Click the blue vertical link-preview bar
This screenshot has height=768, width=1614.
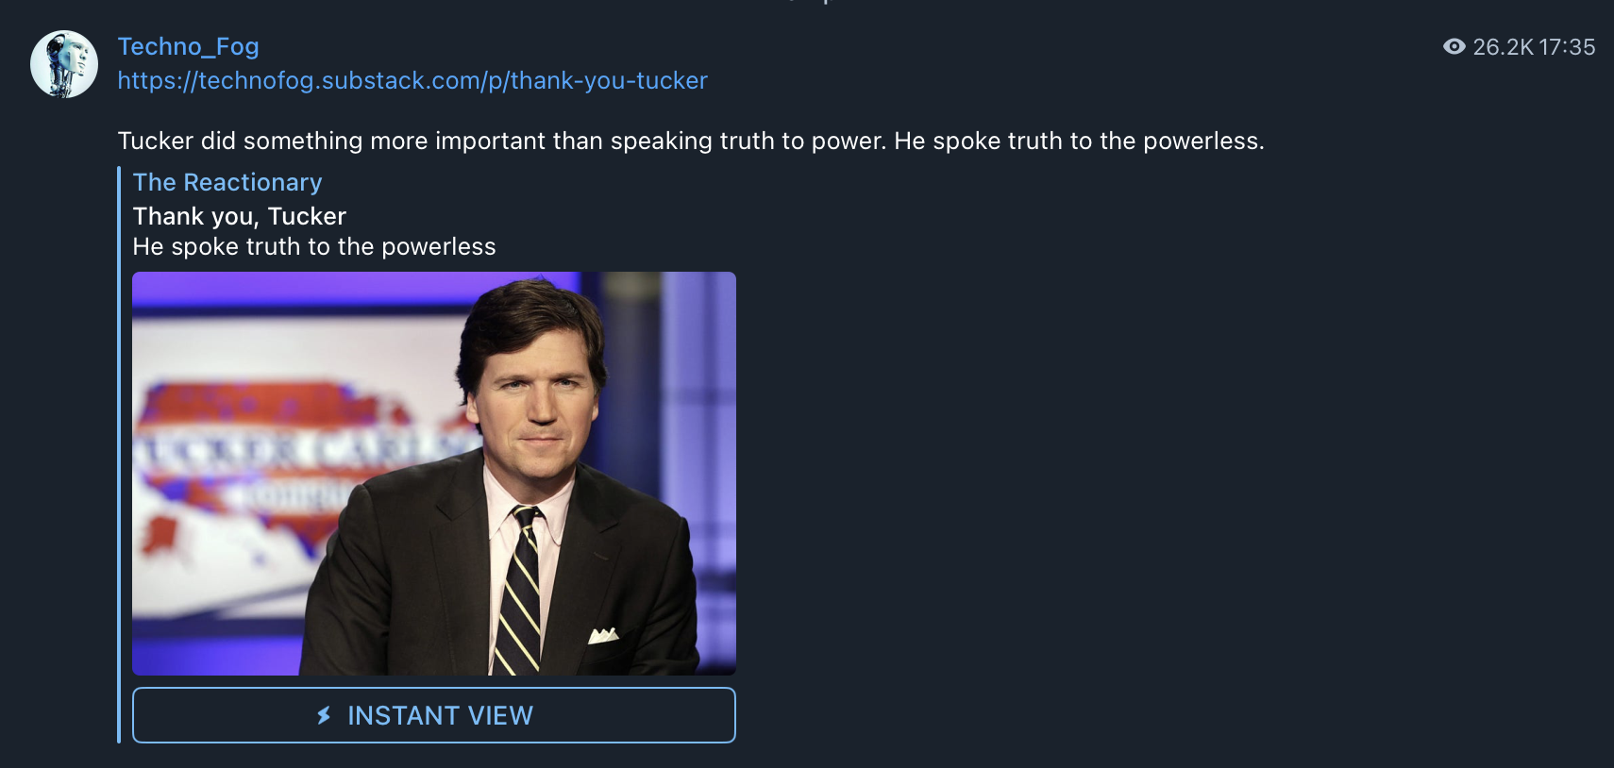pos(119,455)
